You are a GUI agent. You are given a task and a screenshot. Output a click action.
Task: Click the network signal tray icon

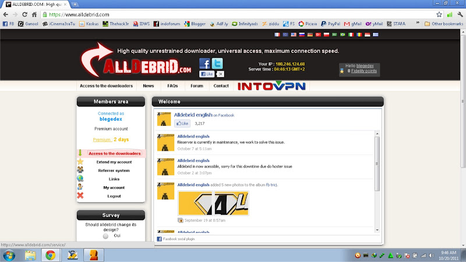pyautogui.click(x=423, y=256)
